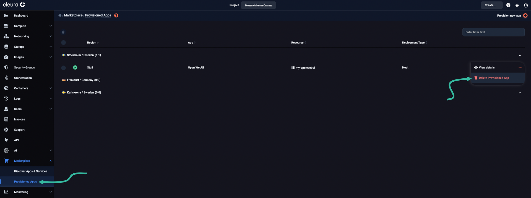The width and height of the screenshot is (531, 198).
Task: Select the Sto2 row checkbox
Action: (63, 68)
